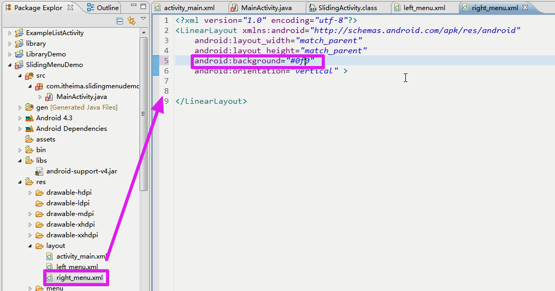Expand MainActivity.java node
The height and width of the screenshot is (291, 555).
40,97
